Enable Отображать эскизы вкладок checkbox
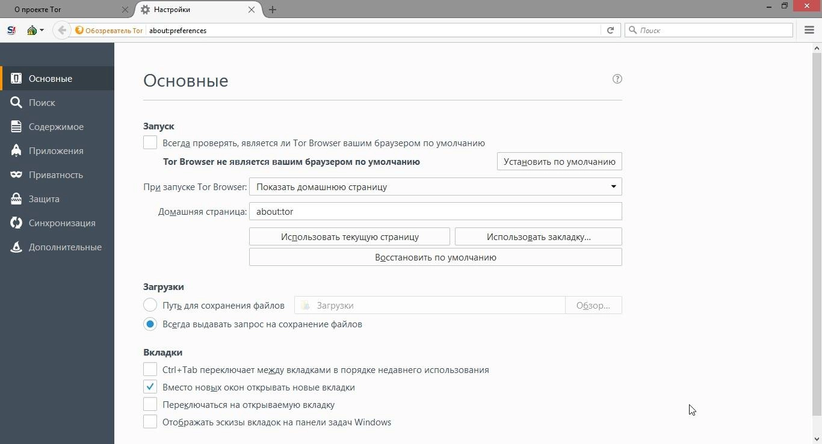The height and width of the screenshot is (444, 822). (x=150, y=422)
